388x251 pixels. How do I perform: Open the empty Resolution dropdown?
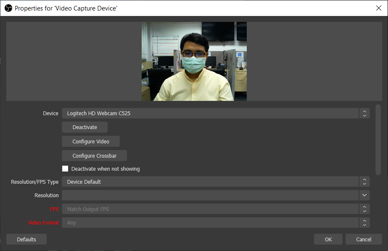pos(210,195)
